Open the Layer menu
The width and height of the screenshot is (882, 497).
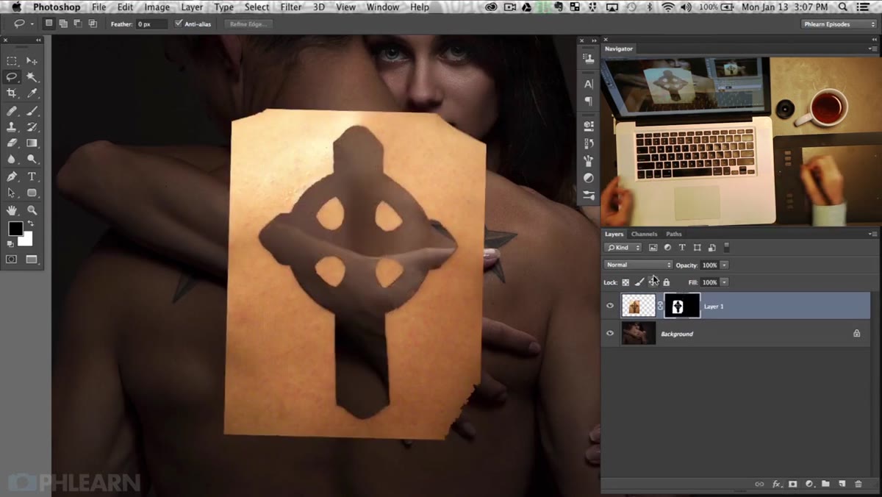(192, 7)
